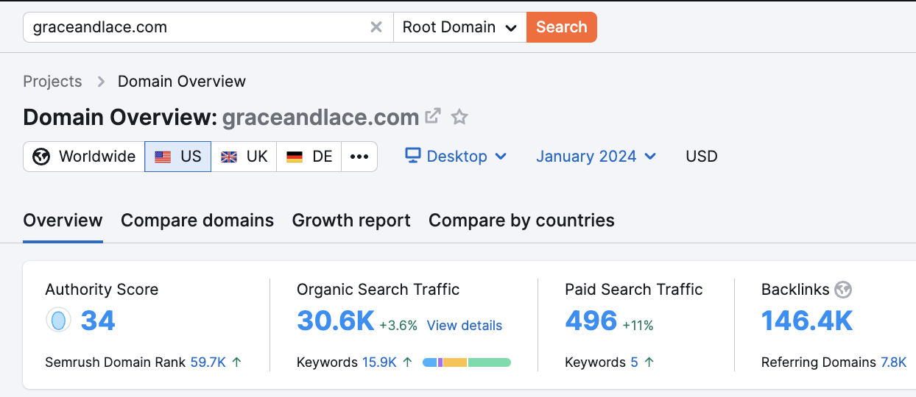The image size is (916, 397).
Task: Click the desktop monitor device icon
Action: coord(413,156)
